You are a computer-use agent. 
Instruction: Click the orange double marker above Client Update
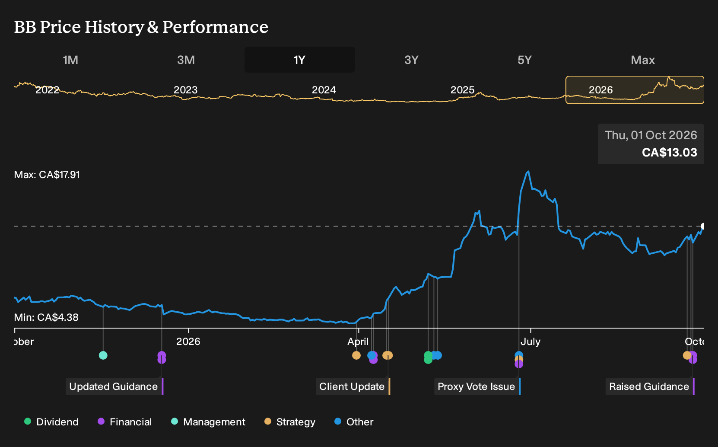pyautogui.click(x=388, y=355)
